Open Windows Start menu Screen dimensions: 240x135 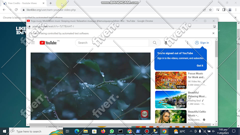[5, 131]
